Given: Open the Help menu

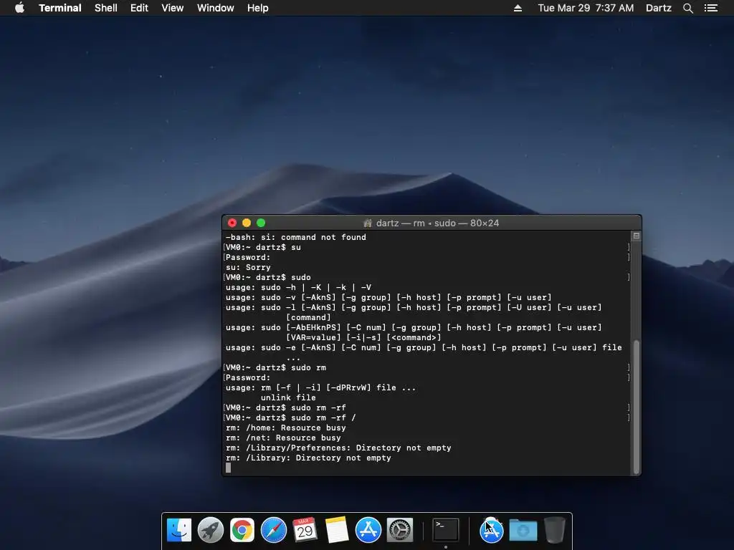Looking at the screenshot, I should click(258, 8).
